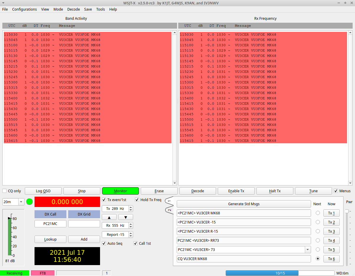
Task: Open the Mode menu
Action: point(58,9)
